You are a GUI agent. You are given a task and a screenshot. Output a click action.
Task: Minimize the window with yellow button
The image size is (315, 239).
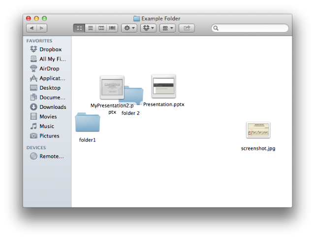36,19
